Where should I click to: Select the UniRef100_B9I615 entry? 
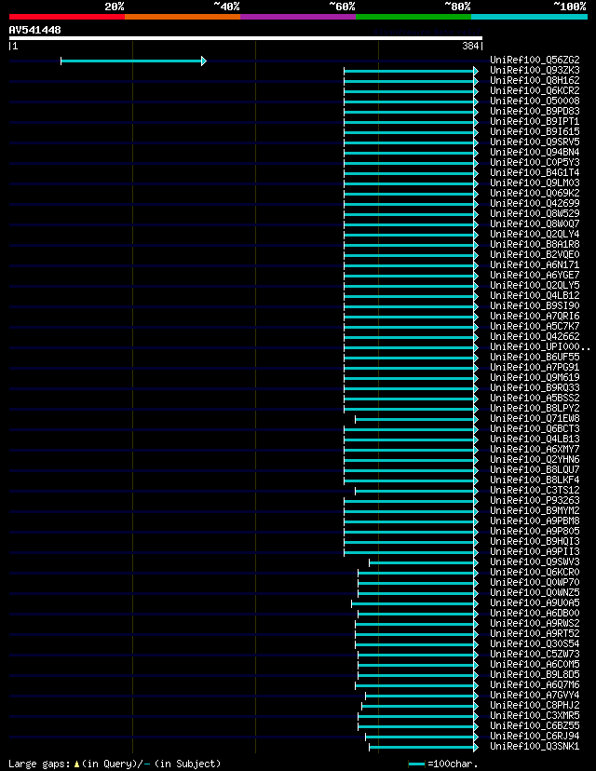point(535,132)
